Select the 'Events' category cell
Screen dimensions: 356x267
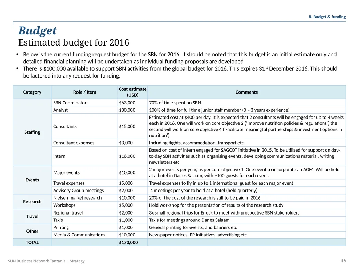(32, 180)
